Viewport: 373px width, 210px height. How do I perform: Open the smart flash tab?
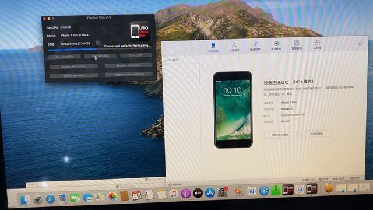(297, 45)
